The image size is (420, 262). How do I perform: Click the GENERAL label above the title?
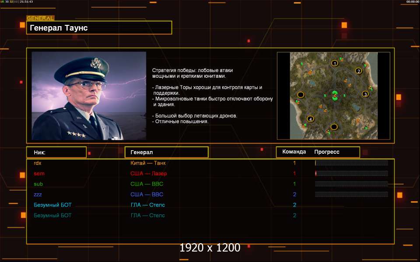(x=40, y=18)
